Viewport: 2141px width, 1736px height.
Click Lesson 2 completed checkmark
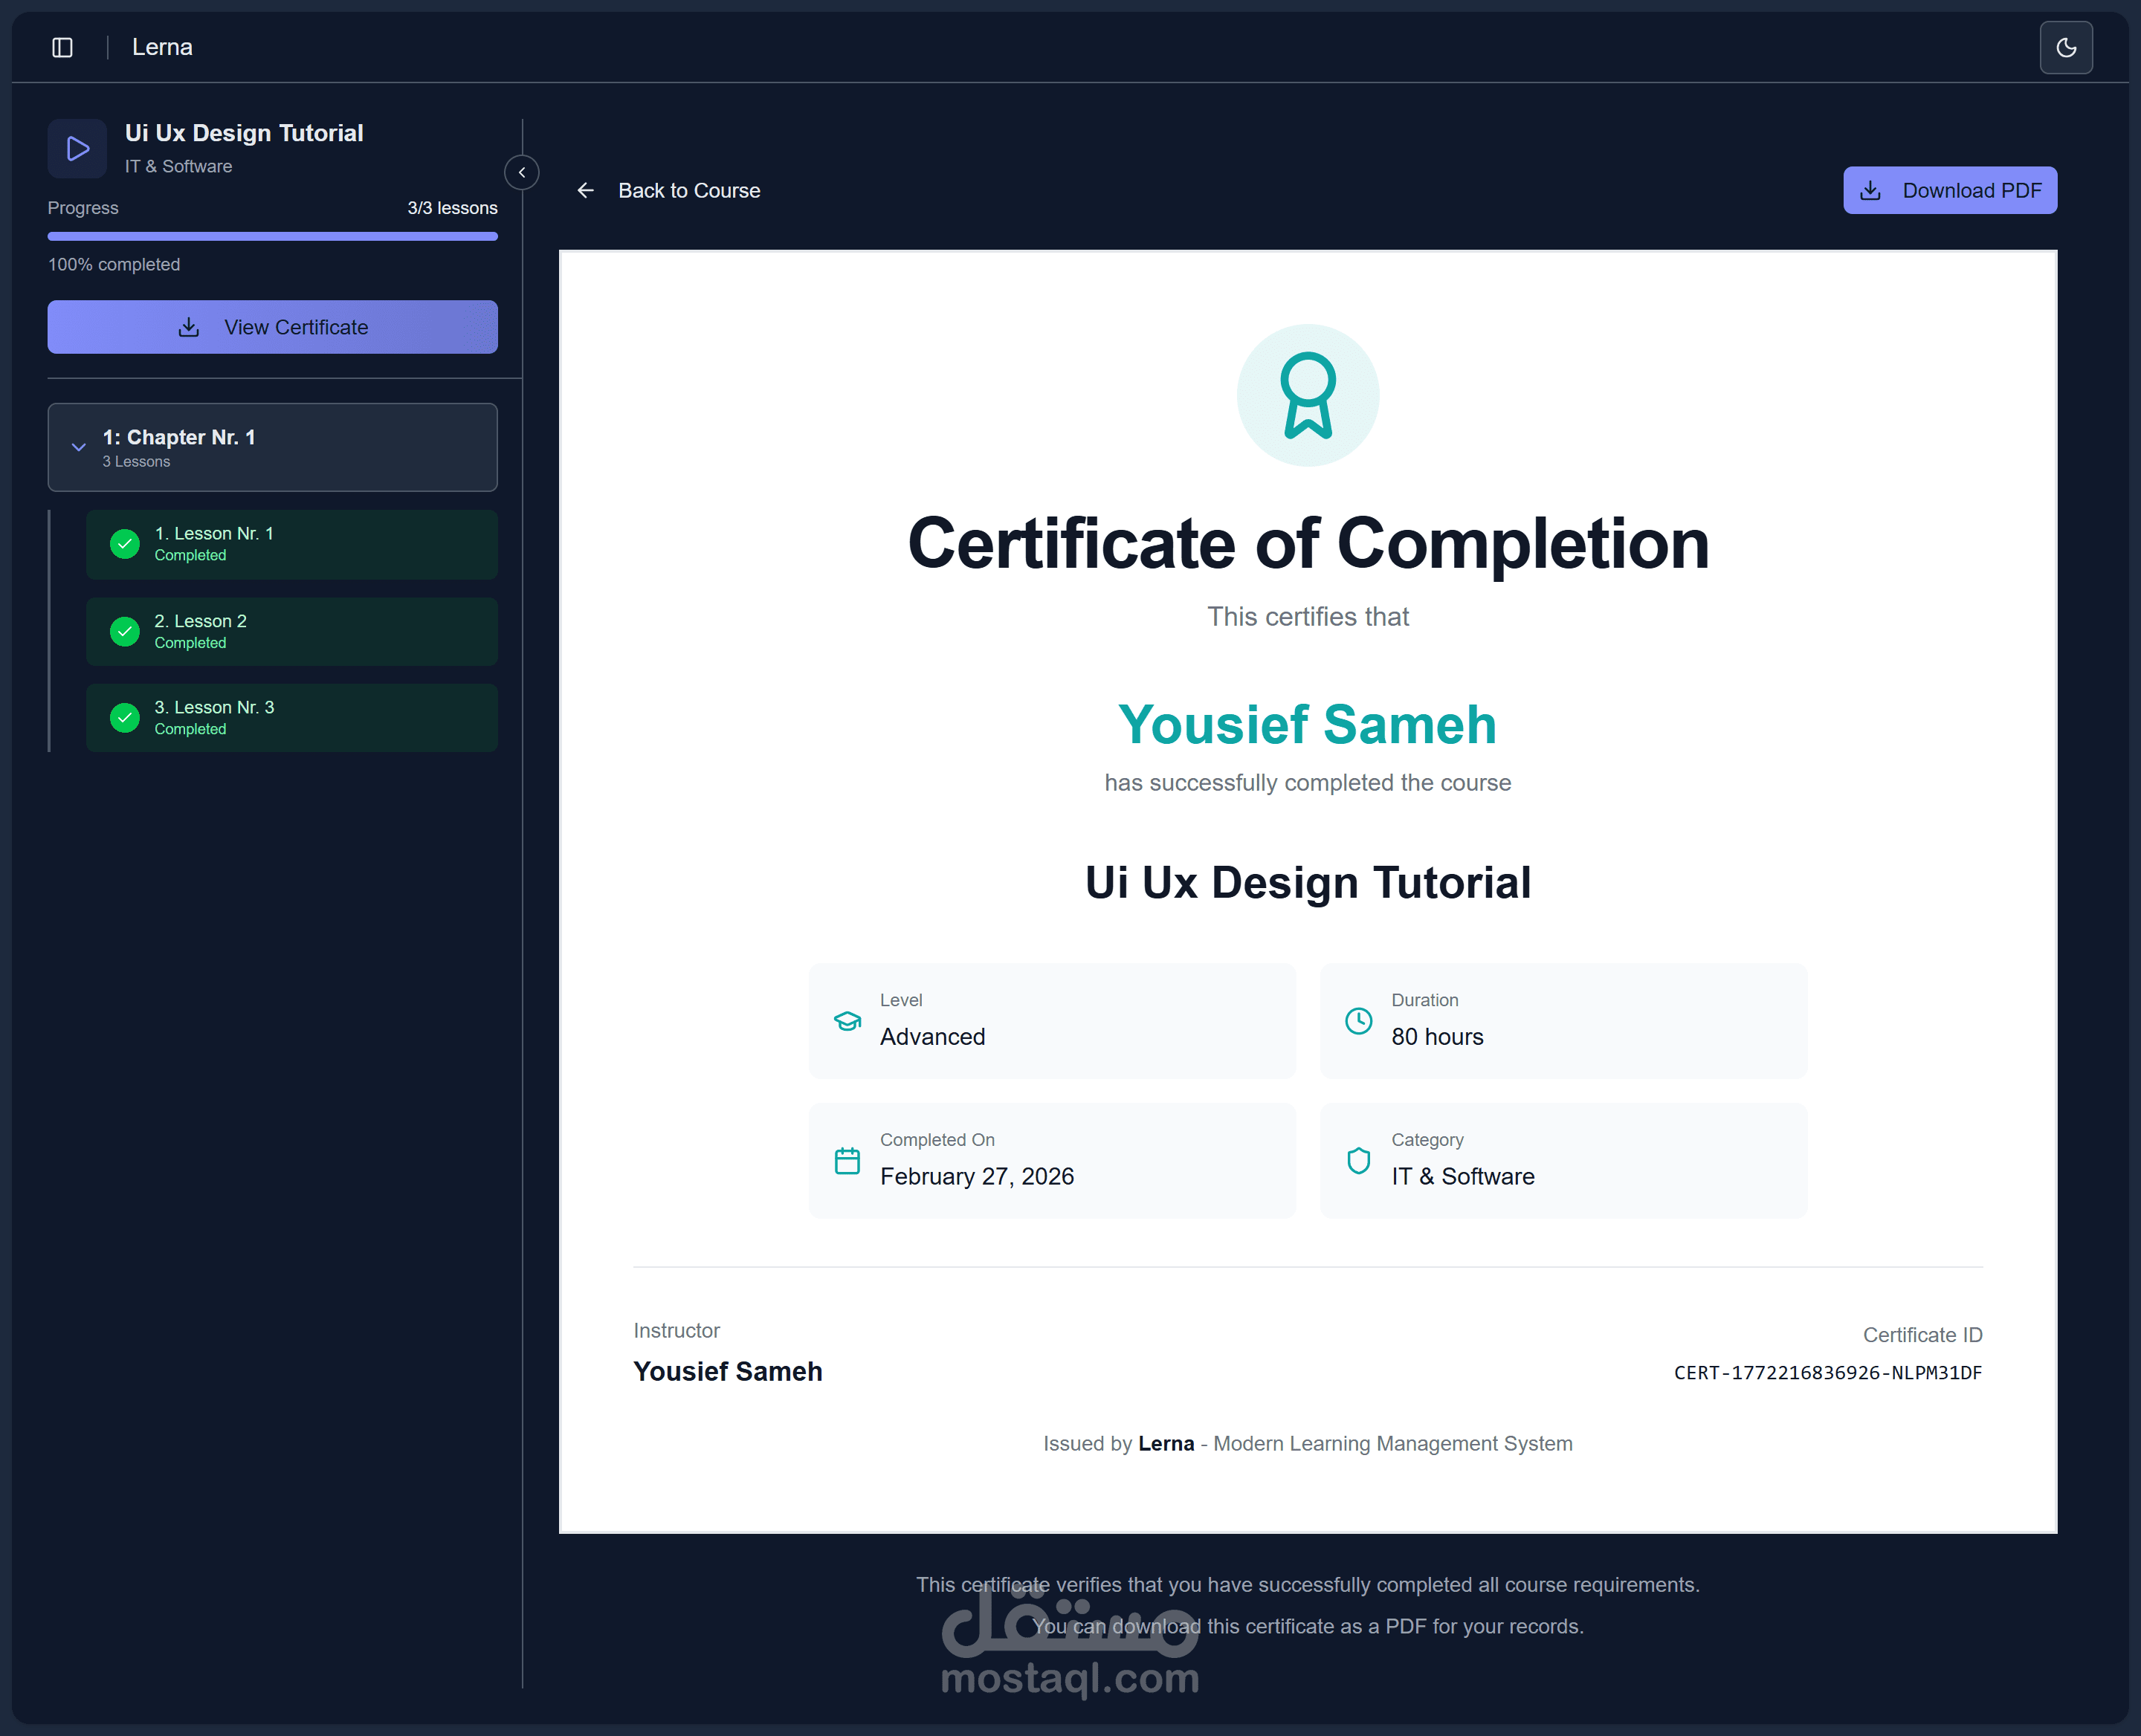coord(124,631)
